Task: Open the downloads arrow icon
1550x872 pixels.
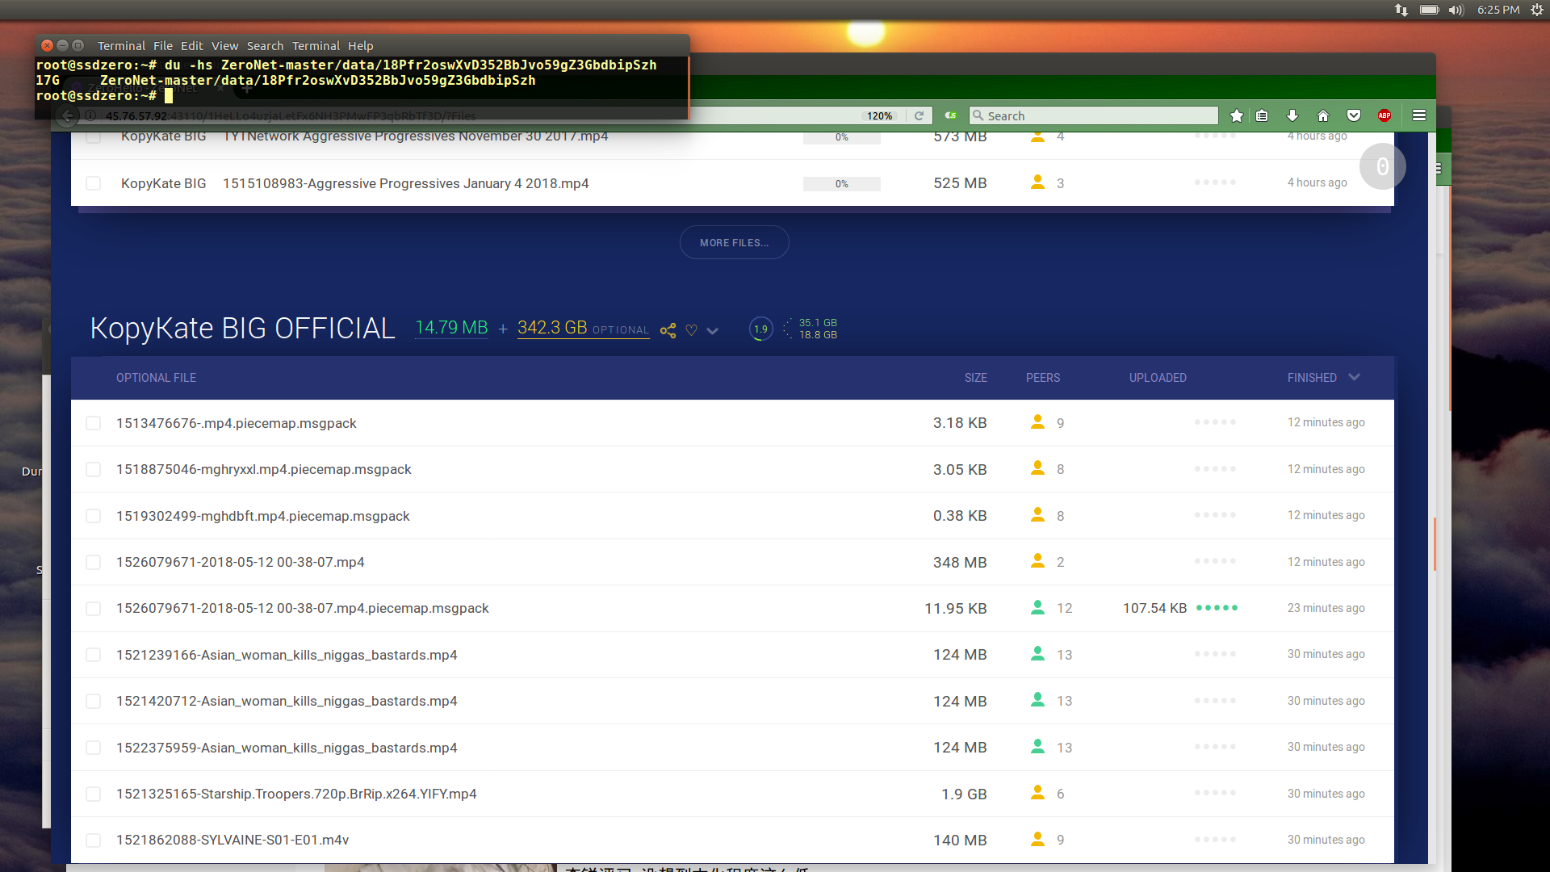Action: (x=1292, y=115)
